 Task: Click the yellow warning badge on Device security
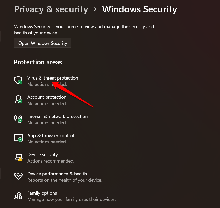pyautogui.click(x=21, y=159)
